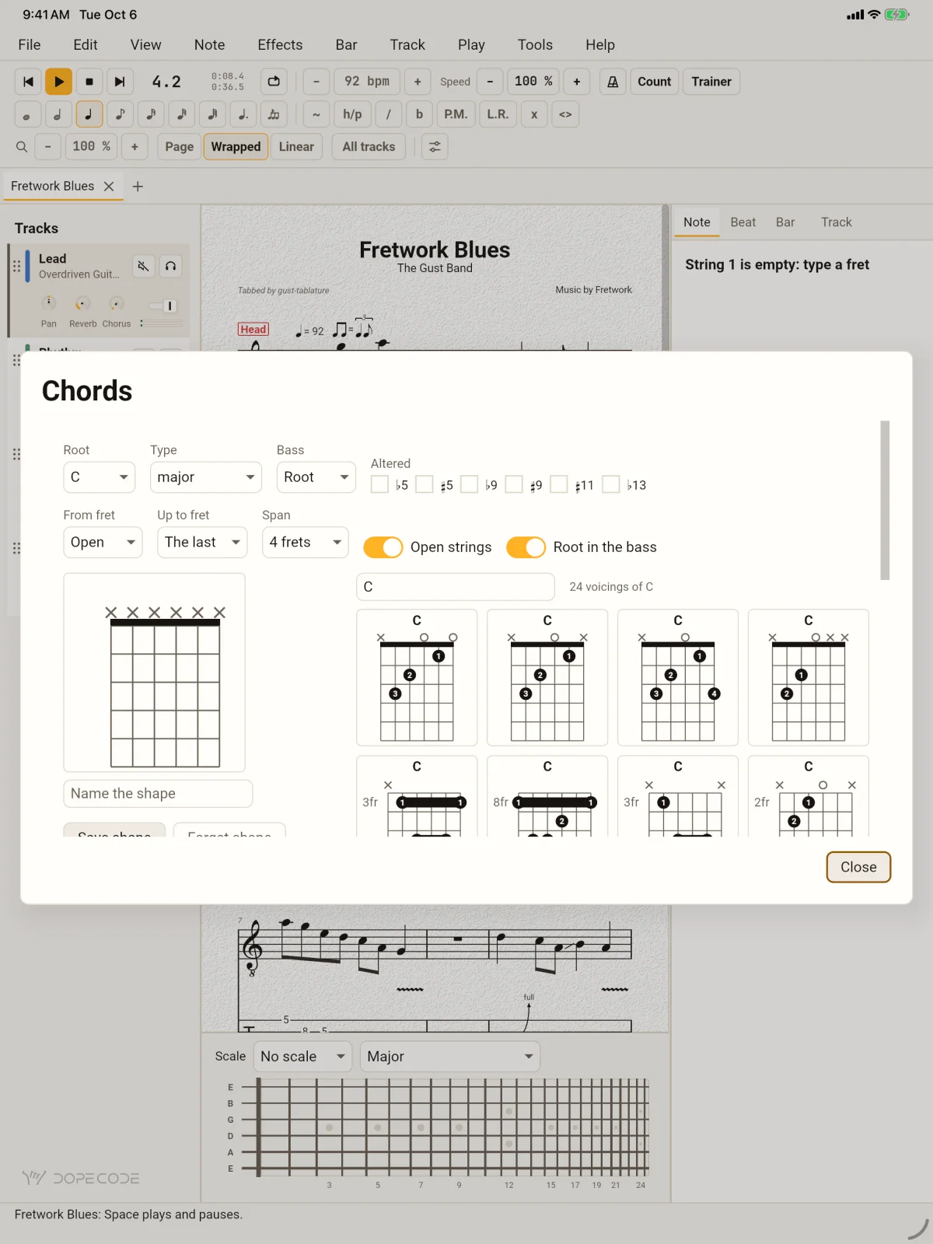The width and height of the screenshot is (933, 1244).
Task: Apply bend effect 'b' button
Action: [420, 114]
